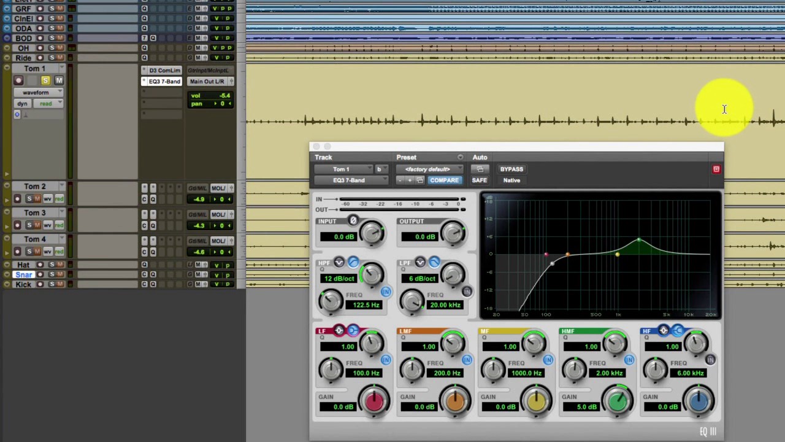Select the Ride track name
Screen dimensions: 785x442
pos(23,58)
